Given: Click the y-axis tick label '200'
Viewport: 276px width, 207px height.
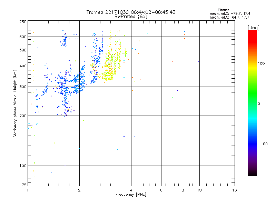Looking at the screenshot, I should click(x=23, y=116).
